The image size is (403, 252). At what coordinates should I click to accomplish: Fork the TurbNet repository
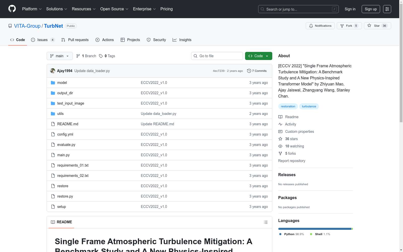click(x=349, y=26)
